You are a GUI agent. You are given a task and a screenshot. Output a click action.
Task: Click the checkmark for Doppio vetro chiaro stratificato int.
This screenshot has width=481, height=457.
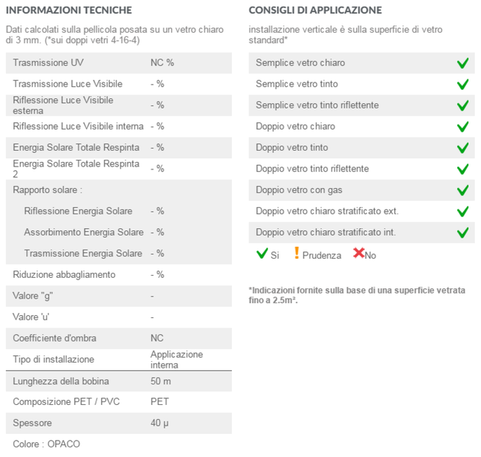[462, 233]
